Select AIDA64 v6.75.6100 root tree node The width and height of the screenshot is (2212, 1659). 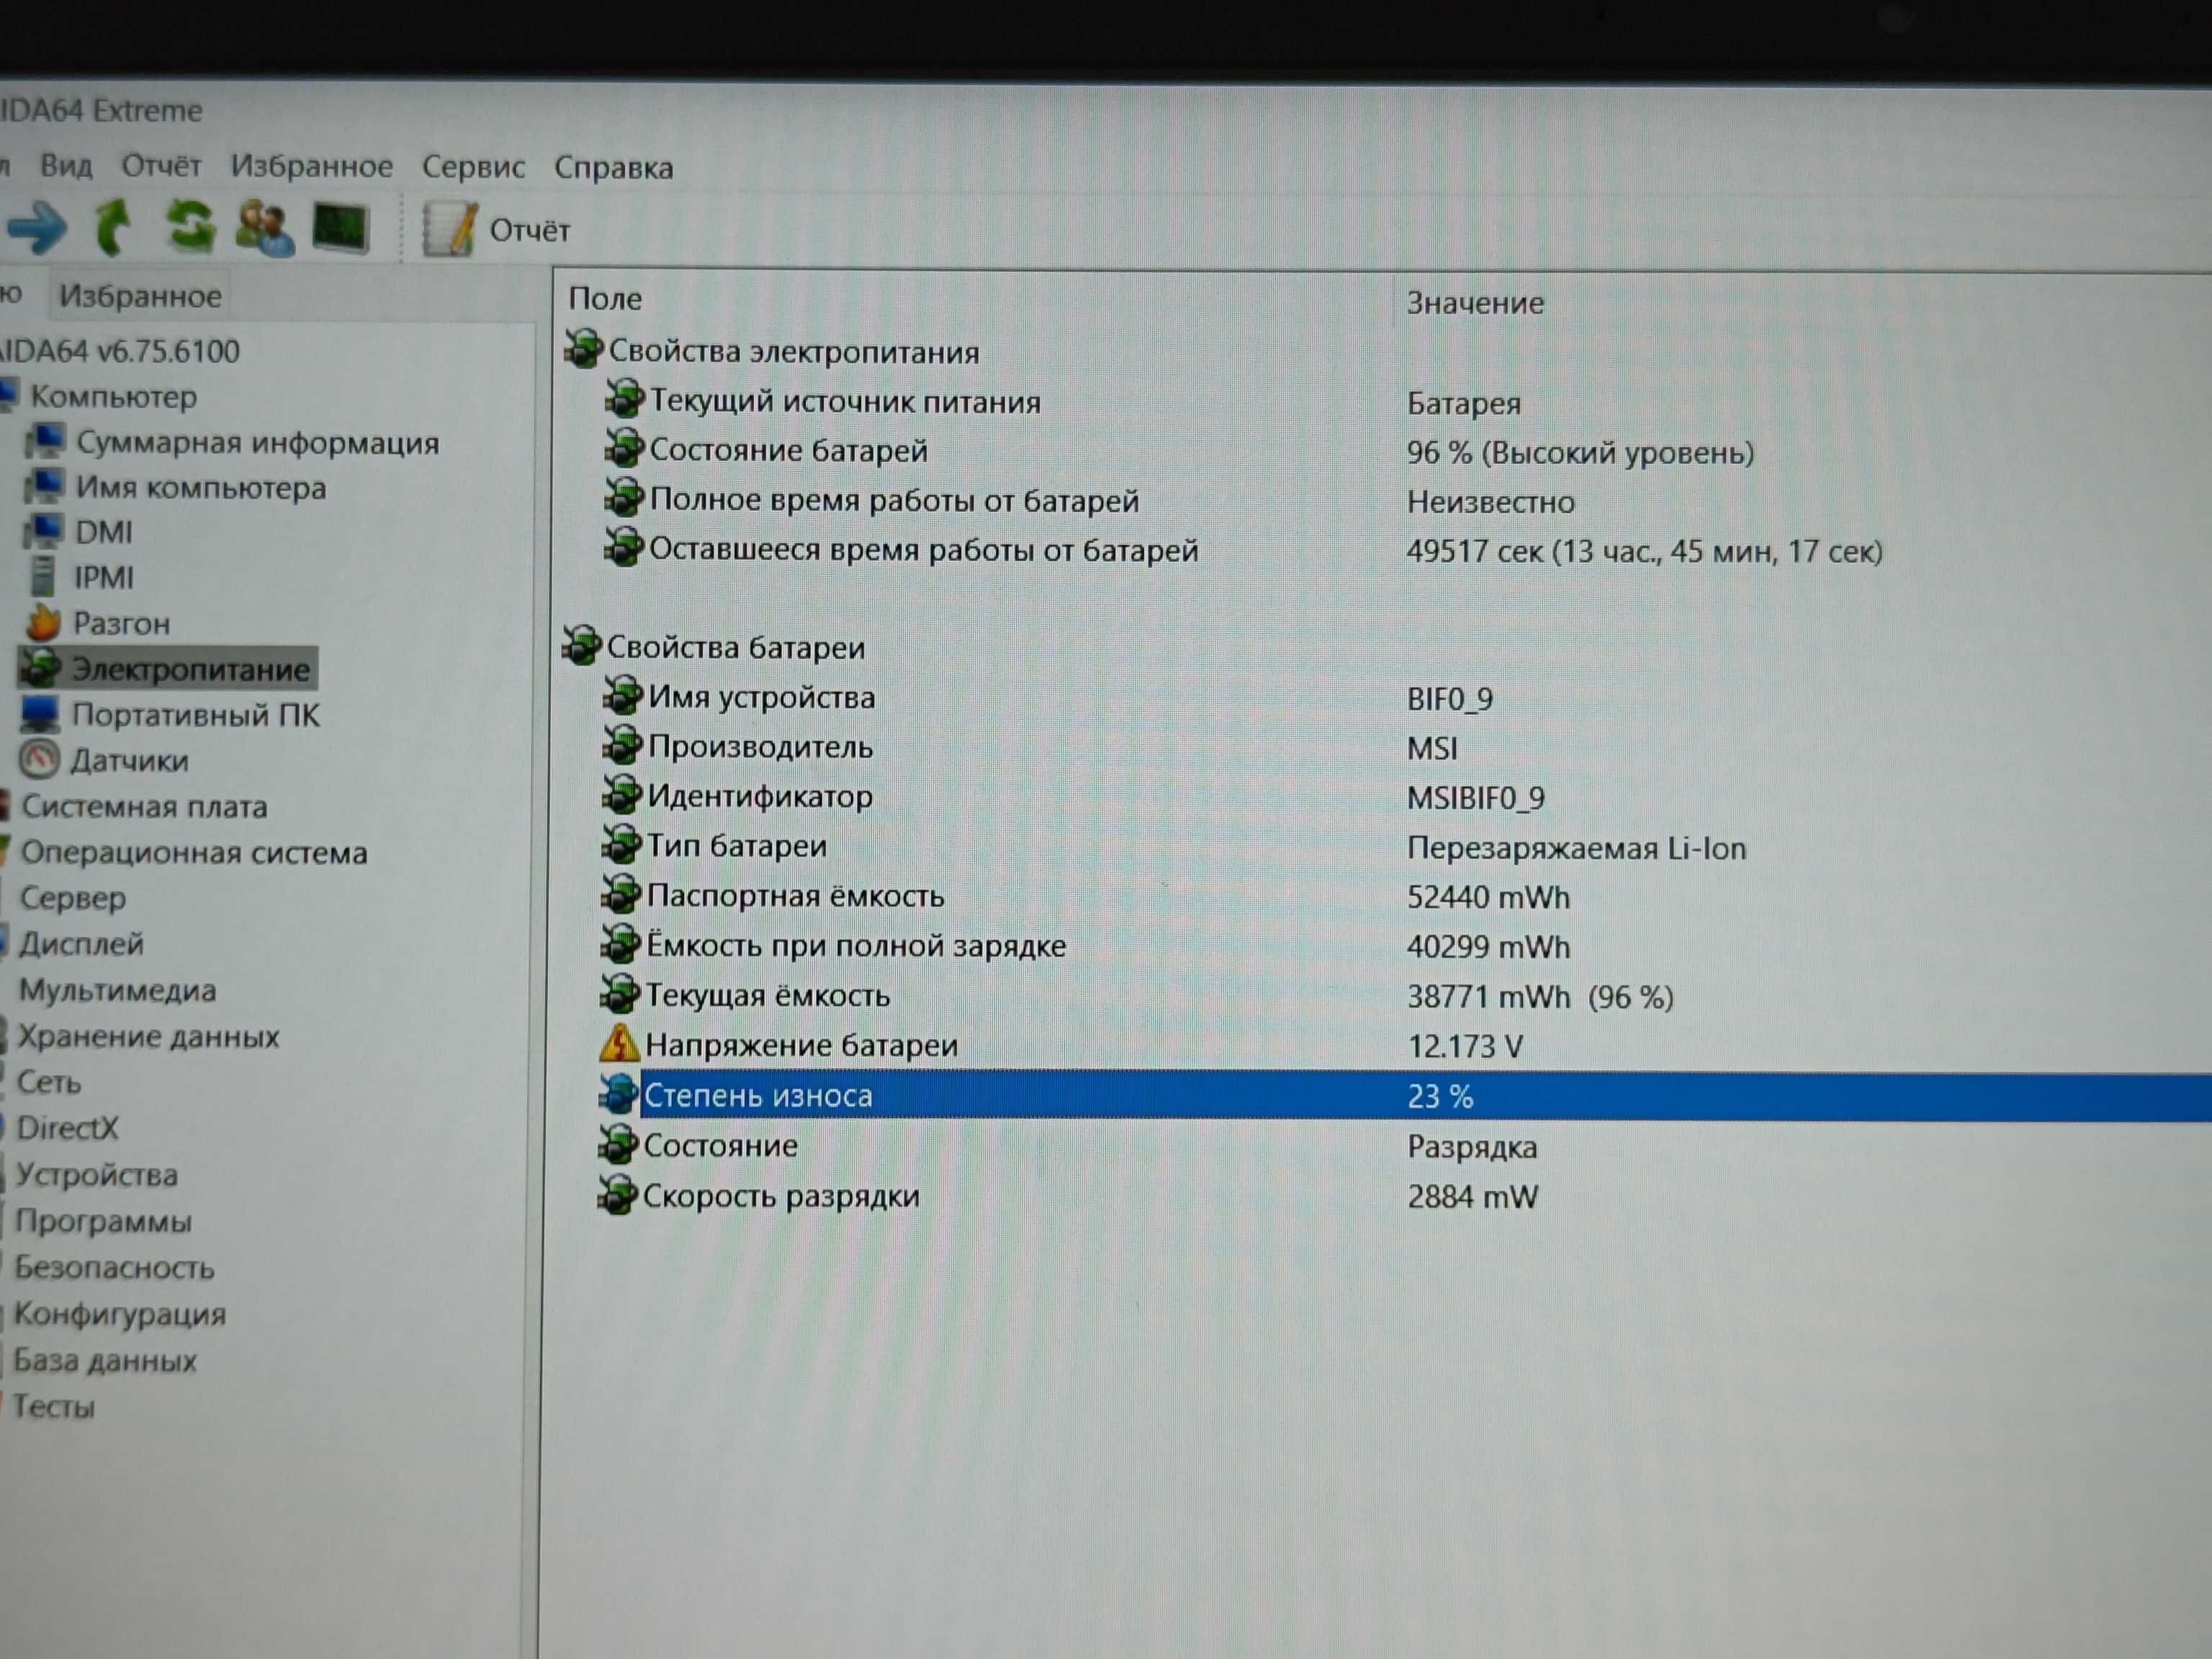120,351
